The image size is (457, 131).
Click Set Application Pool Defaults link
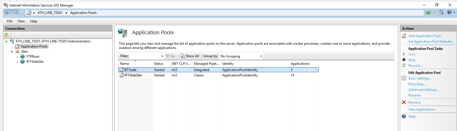431,42
